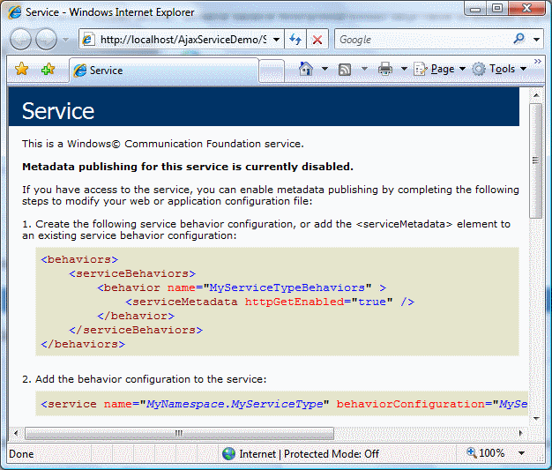The width and height of the screenshot is (552, 470).
Task: Open the Favorites Center star
Action: 22,70
